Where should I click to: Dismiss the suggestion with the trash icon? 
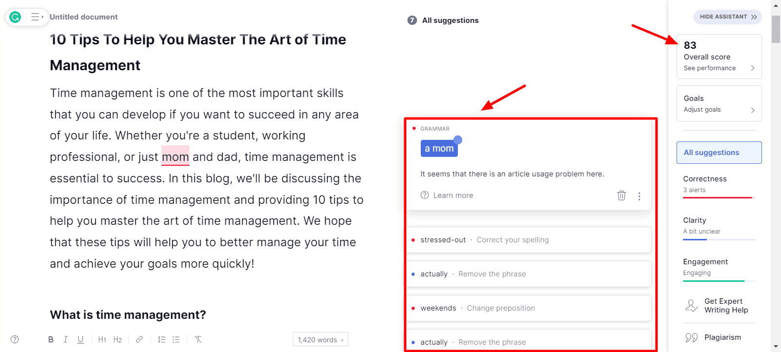point(621,196)
